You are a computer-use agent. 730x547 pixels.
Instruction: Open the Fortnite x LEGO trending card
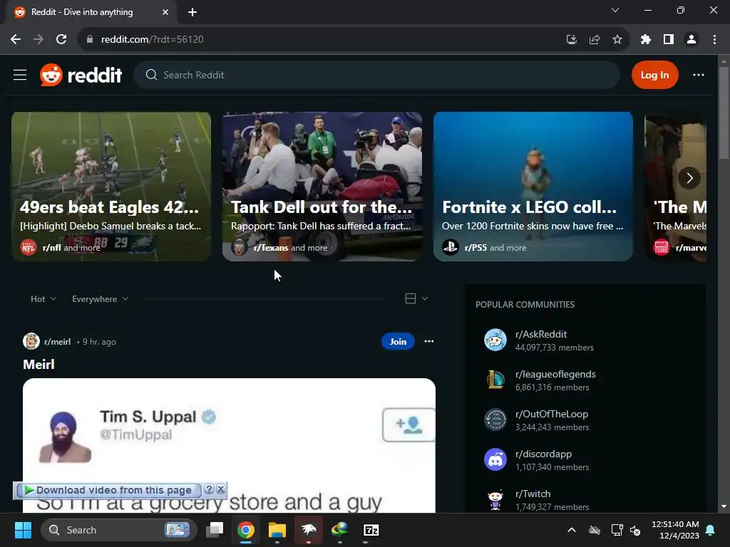pos(533,187)
